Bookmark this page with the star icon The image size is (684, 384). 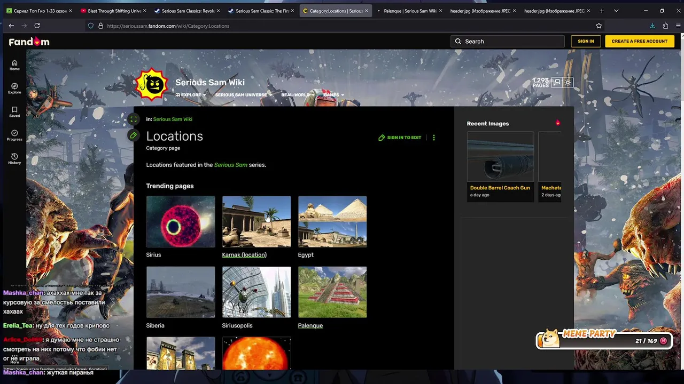598,26
